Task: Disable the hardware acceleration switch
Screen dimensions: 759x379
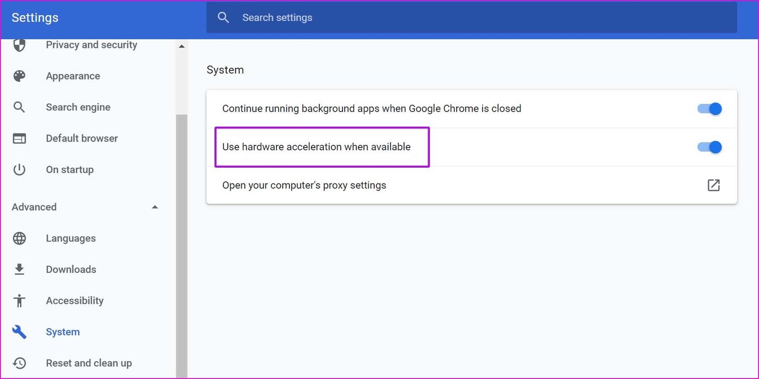Action: [709, 147]
